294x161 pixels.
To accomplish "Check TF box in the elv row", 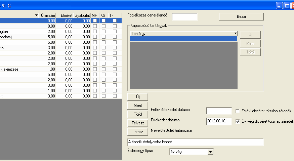I will coord(115,48).
